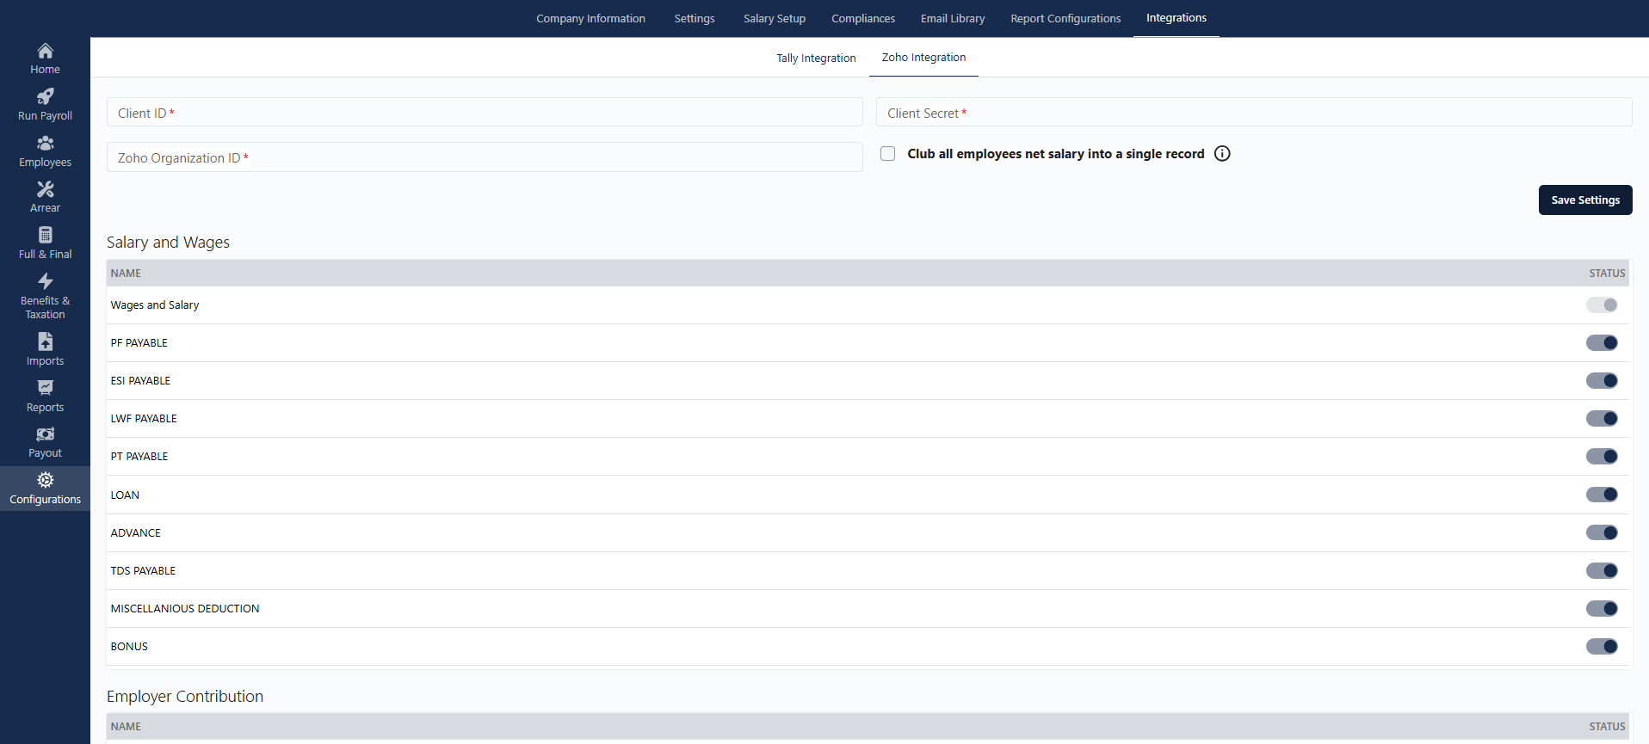The image size is (1649, 744).
Task: Click the MISCELLANIOUS DEDUCTION row label
Action: (185, 609)
